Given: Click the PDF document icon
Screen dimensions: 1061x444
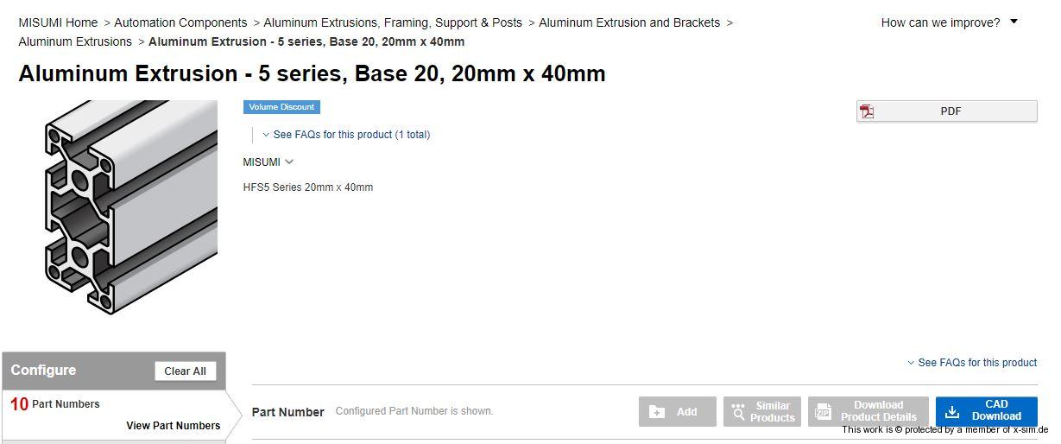Looking at the screenshot, I should click(x=867, y=111).
